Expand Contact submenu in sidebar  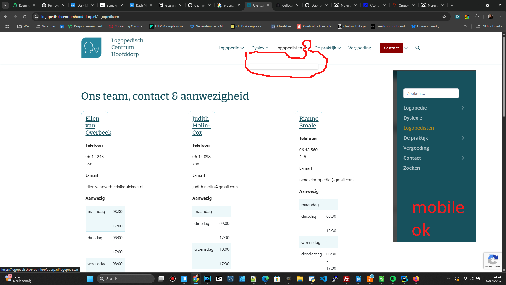click(463, 158)
